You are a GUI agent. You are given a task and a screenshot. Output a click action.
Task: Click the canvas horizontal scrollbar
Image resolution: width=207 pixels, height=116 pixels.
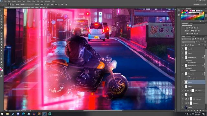[103, 111]
